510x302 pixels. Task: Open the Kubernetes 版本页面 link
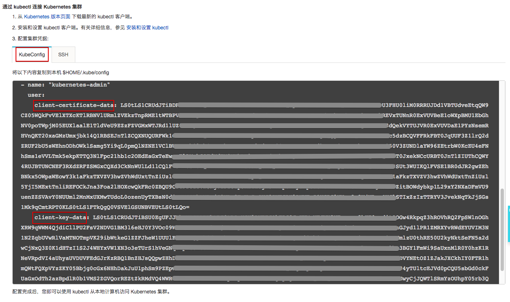click(47, 17)
